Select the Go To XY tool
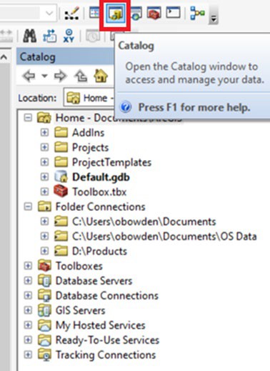This screenshot has height=371, width=270. pos(69,36)
